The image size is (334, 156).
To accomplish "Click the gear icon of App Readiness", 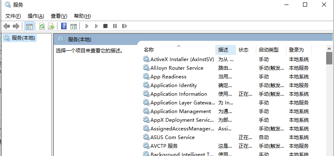I will point(146,76).
